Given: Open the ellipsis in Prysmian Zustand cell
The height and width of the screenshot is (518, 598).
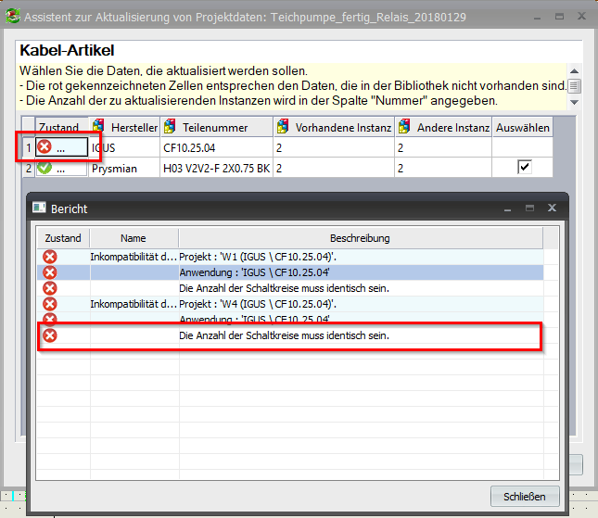Looking at the screenshot, I should 61,168.
